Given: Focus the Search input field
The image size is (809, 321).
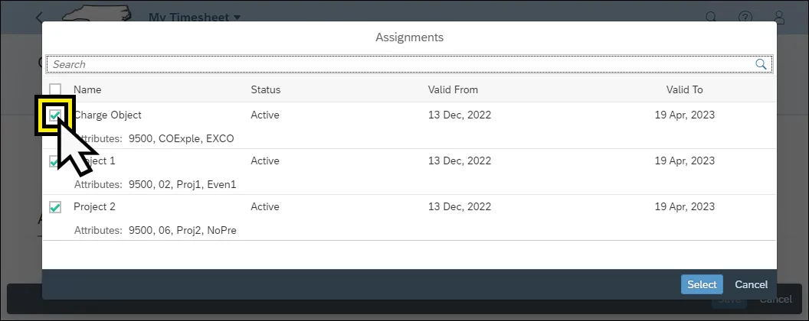Looking at the screenshot, I should (x=398, y=64).
